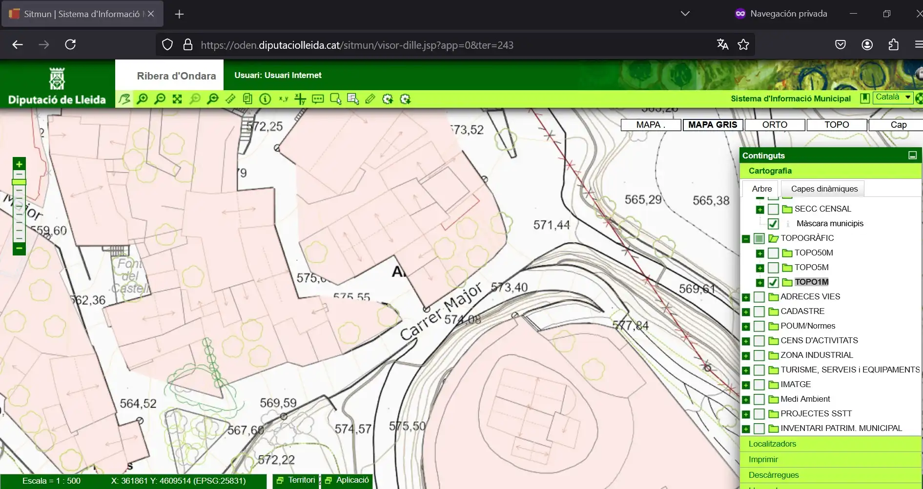Viewport: 923px width, 489px height.
Task: Click the x,y coordinates tool
Action: [x=283, y=99]
